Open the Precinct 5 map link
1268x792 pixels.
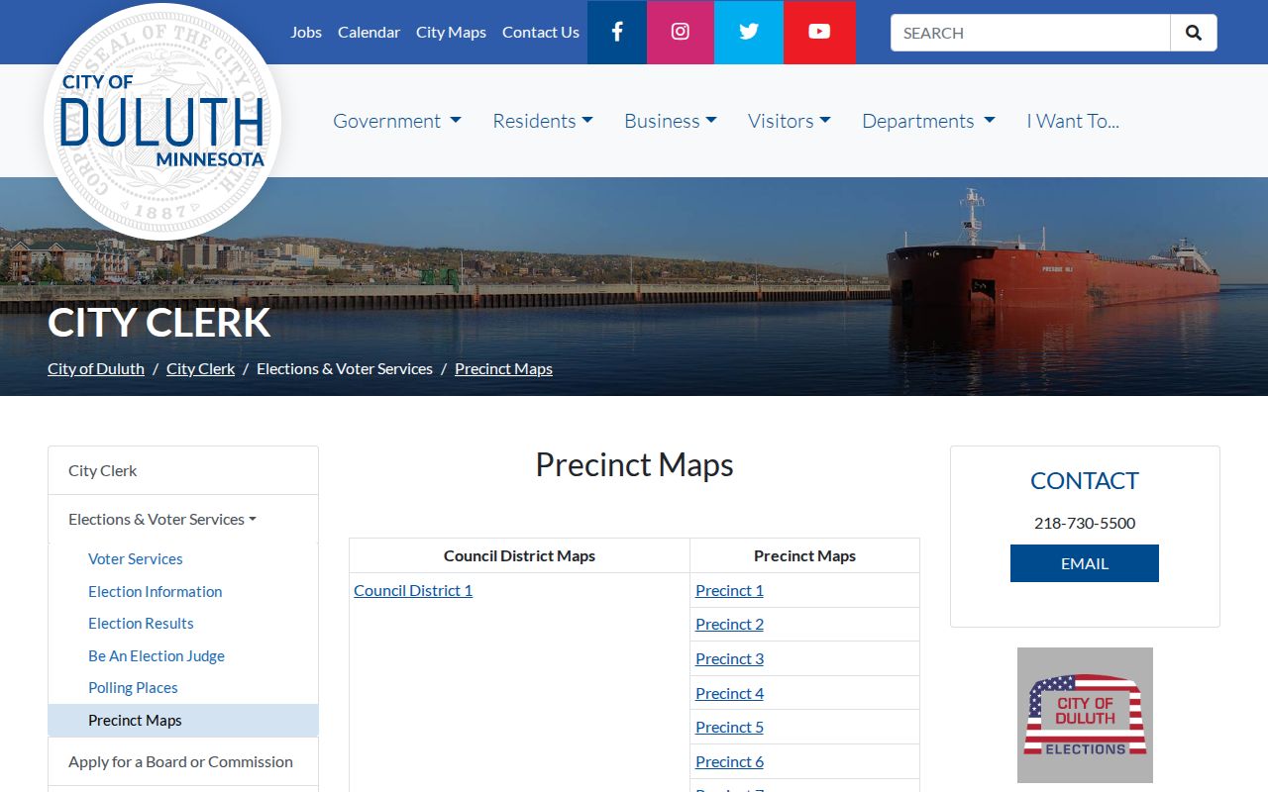pyautogui.click(x=729, y=727)
